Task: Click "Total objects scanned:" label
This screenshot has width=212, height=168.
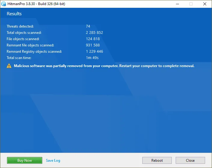Action: [24, 33]
